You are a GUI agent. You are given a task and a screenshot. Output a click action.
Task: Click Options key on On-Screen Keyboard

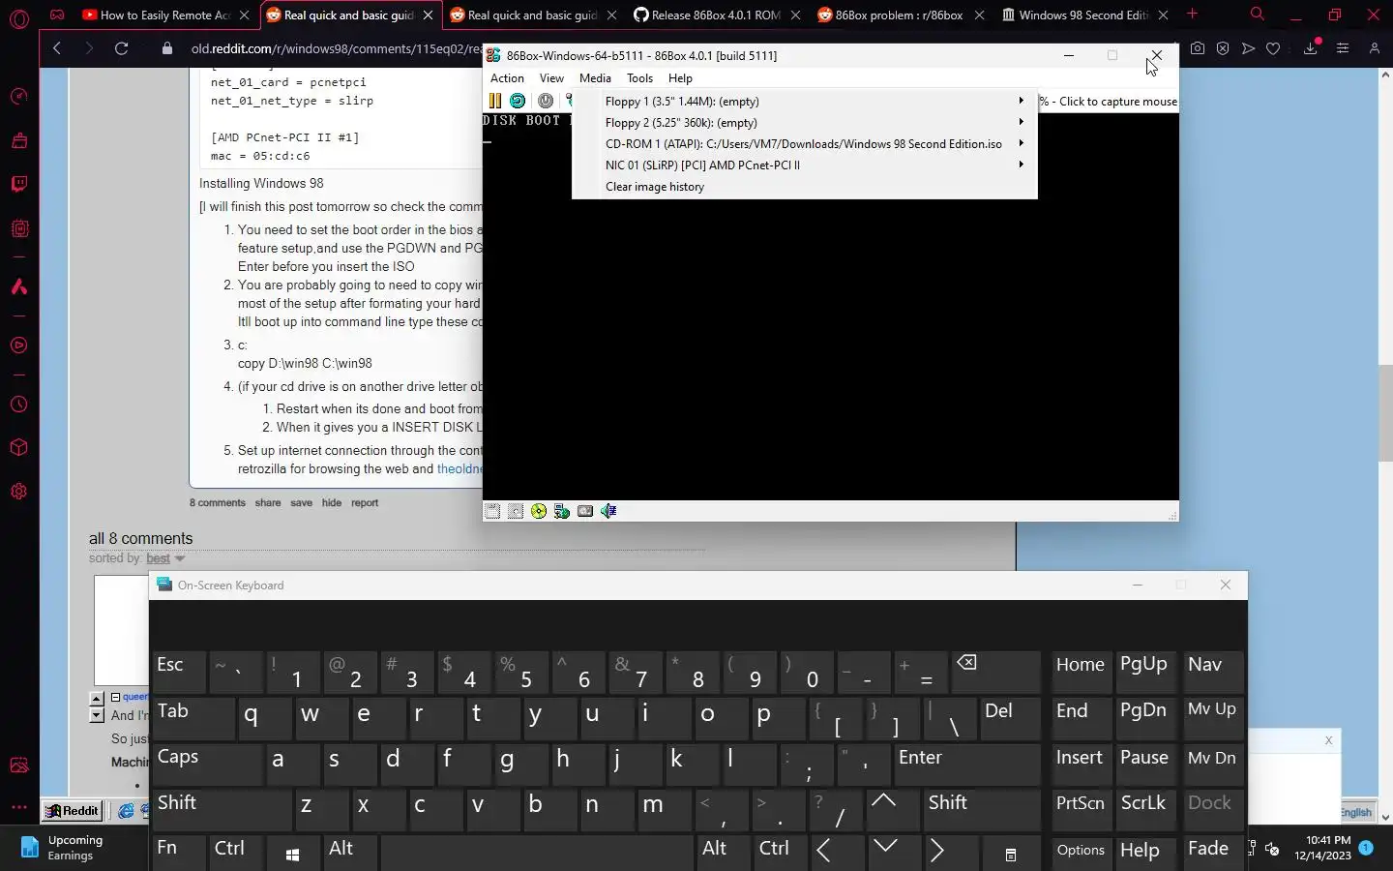click(x=1081, y=852)
